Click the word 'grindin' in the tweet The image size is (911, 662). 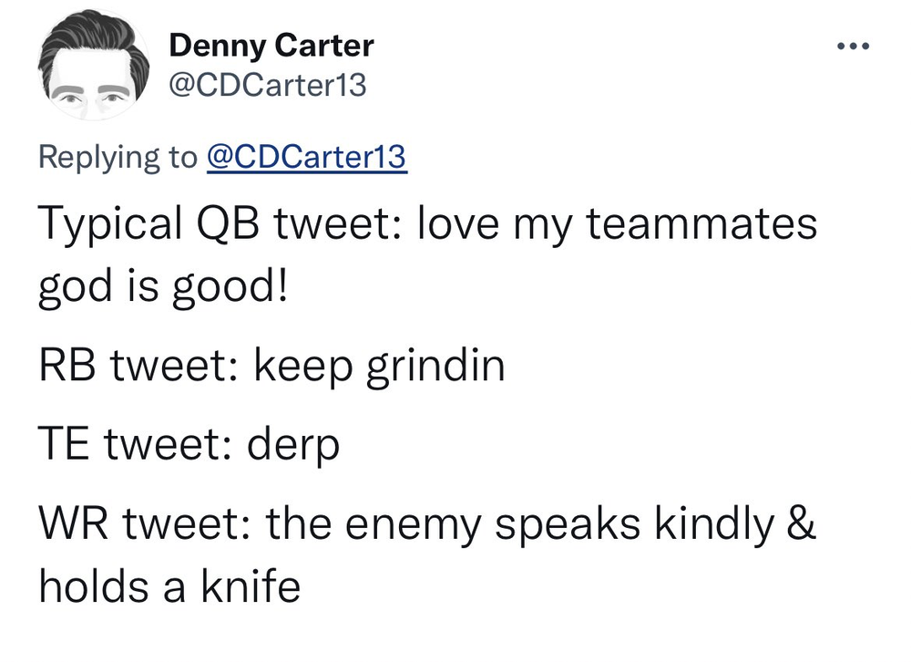click(435, 367)
